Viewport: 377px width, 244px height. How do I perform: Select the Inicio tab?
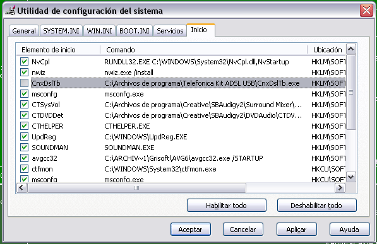[201, 30]
